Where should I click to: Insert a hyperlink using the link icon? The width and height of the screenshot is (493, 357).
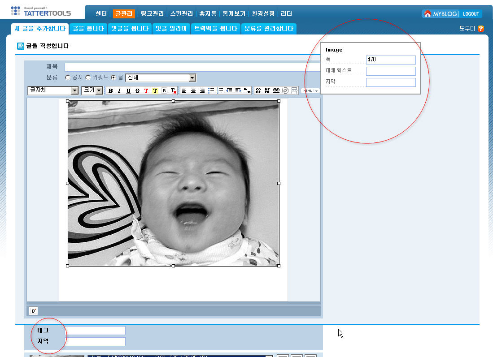pos(276,90)
